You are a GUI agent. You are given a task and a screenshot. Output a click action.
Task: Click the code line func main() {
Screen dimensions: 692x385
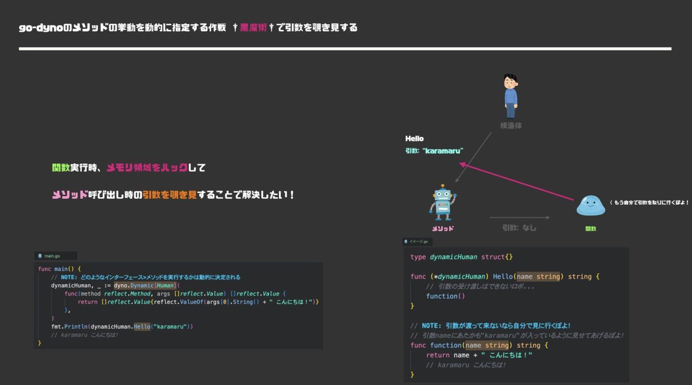click(x=59, y=269)
